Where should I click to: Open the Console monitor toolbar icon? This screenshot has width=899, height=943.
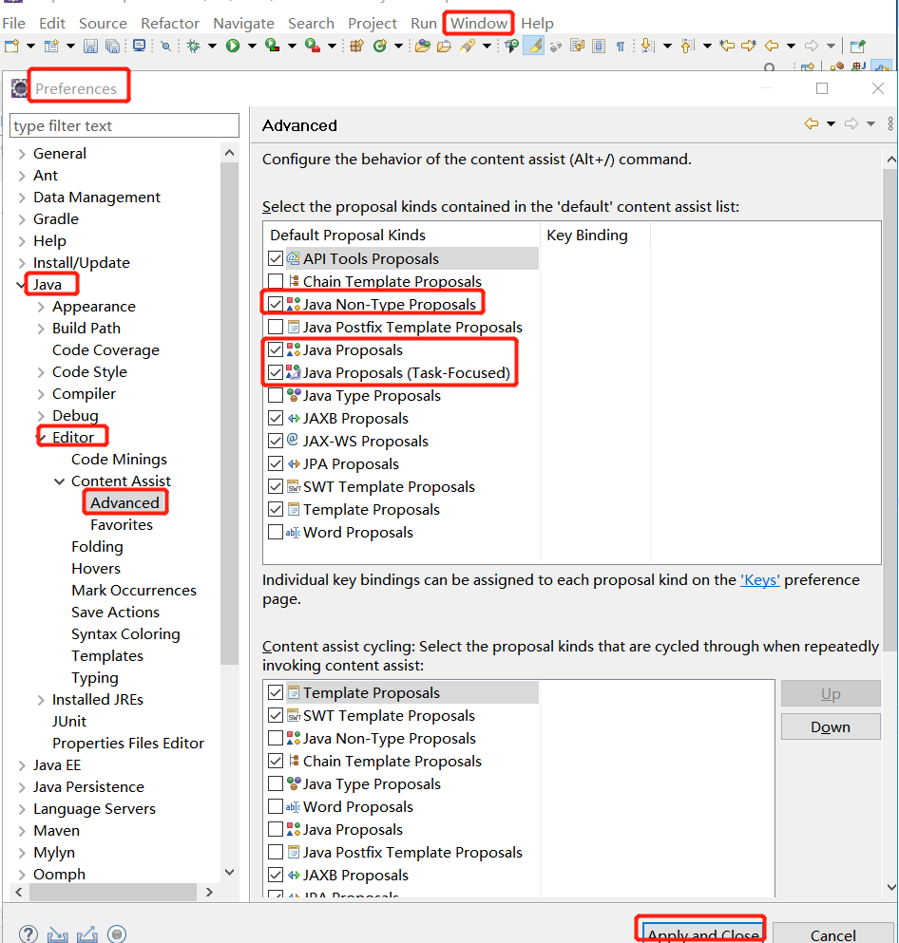pos(139,46)
